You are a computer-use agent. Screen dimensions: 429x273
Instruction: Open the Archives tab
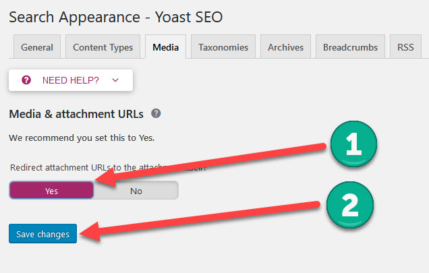[285, 47]
